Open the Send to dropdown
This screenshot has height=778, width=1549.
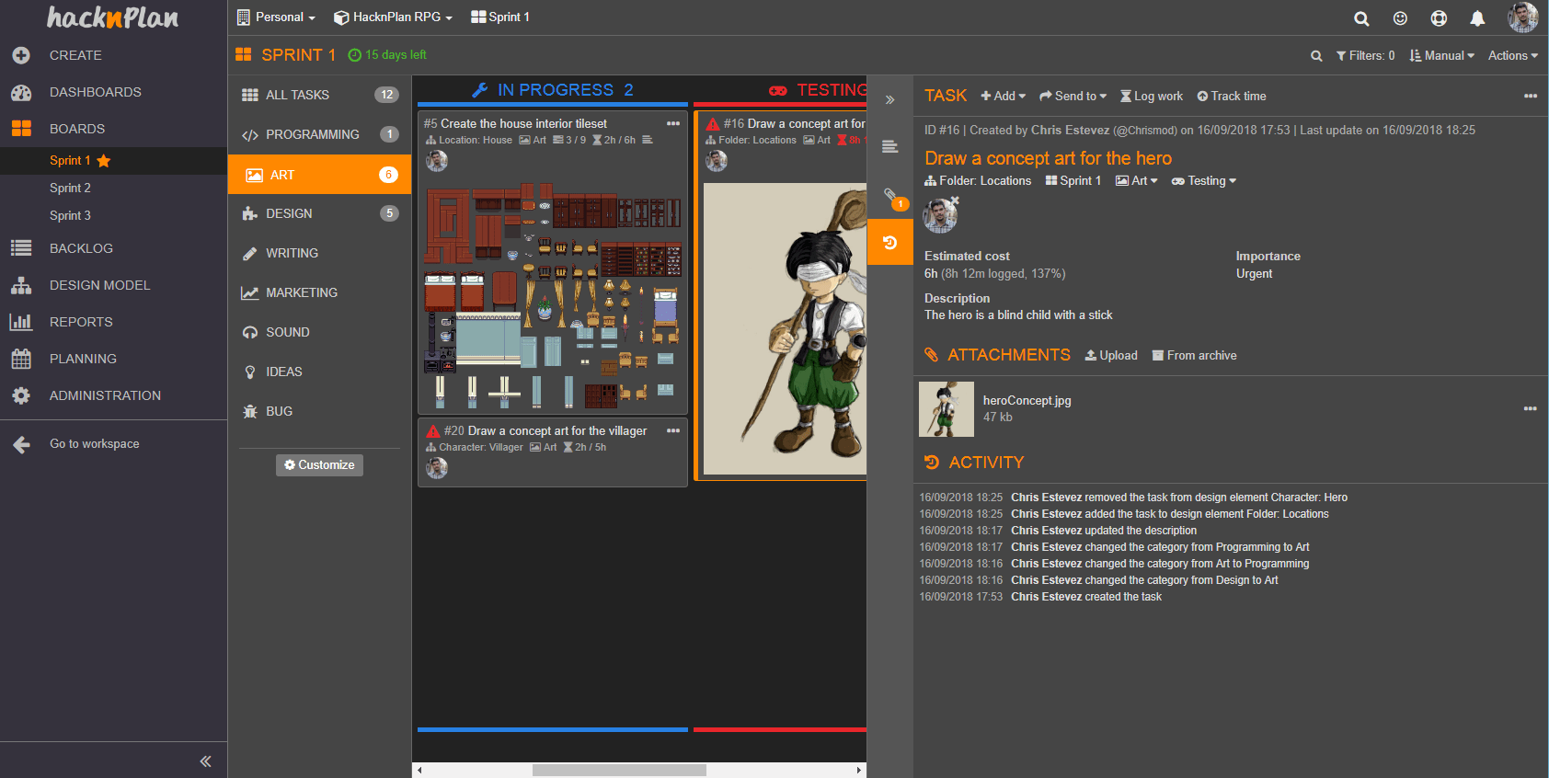tap(1073, 96)
